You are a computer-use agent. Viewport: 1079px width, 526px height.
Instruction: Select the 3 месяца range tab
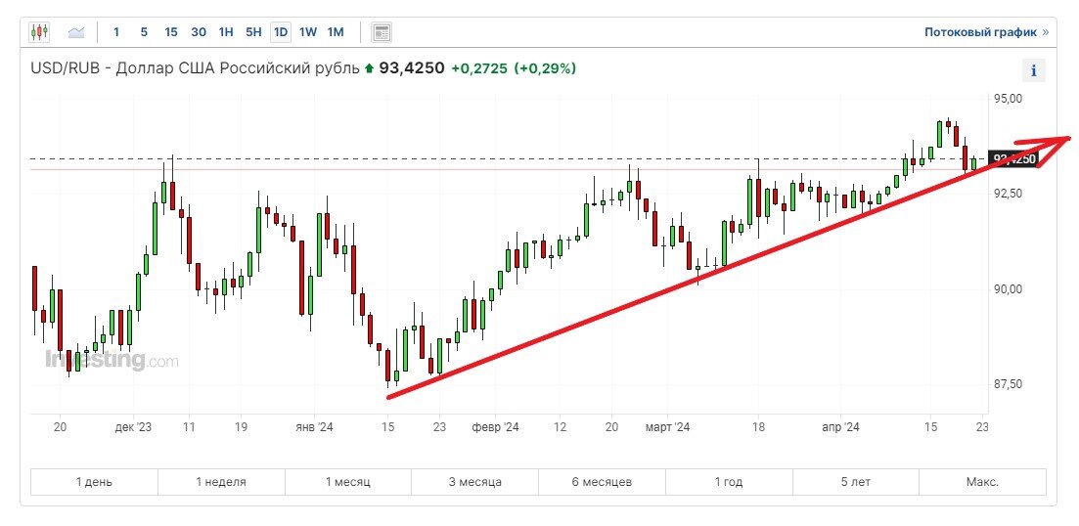(474, 482)
